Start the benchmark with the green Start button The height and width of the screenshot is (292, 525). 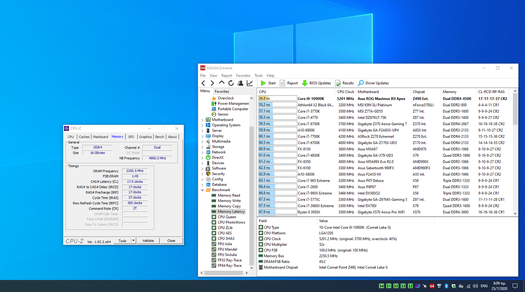pyautogui.click(x=268, y=83)
